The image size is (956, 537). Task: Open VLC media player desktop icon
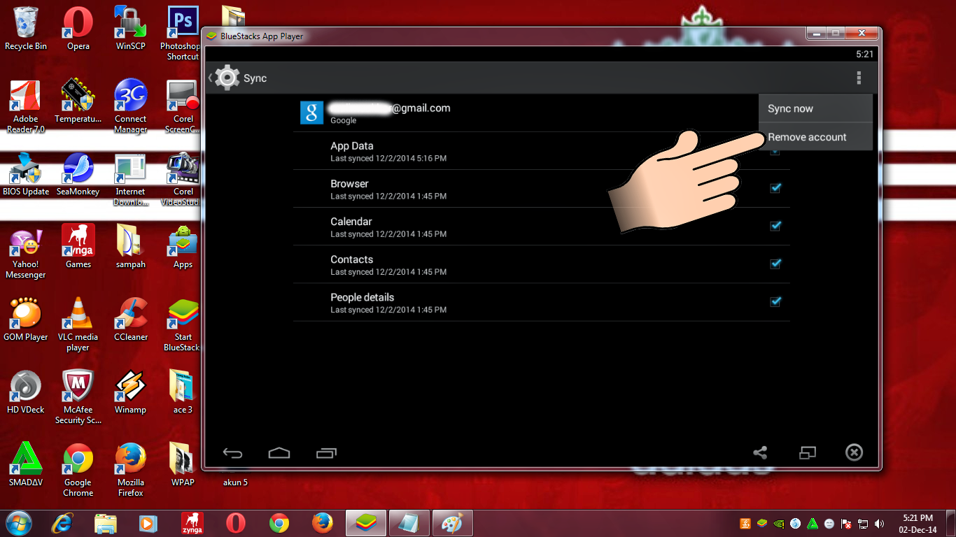pos(78,324)
